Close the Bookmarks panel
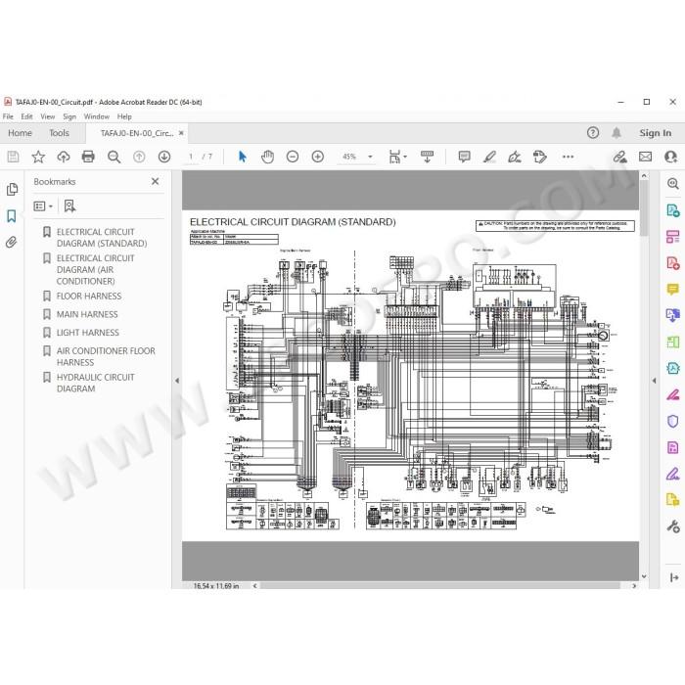This screenshot has height=685, width=685. [155, 181]
